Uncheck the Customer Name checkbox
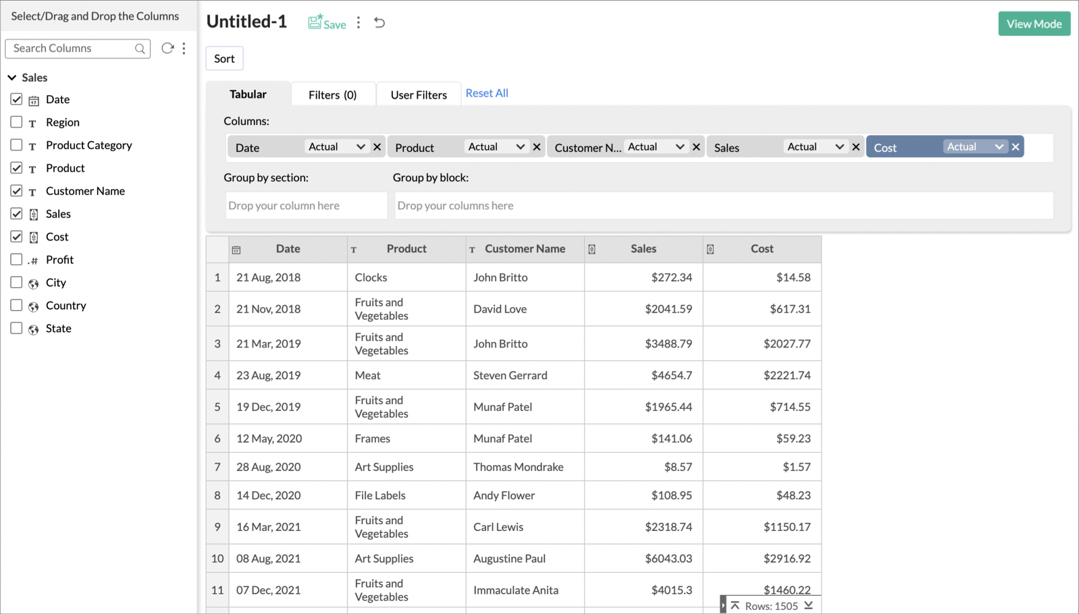This screenshot has width=1079, height=614. click(x=16, y=191)
